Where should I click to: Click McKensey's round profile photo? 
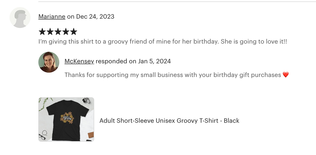pyautogui.click(x=49, y=62)
